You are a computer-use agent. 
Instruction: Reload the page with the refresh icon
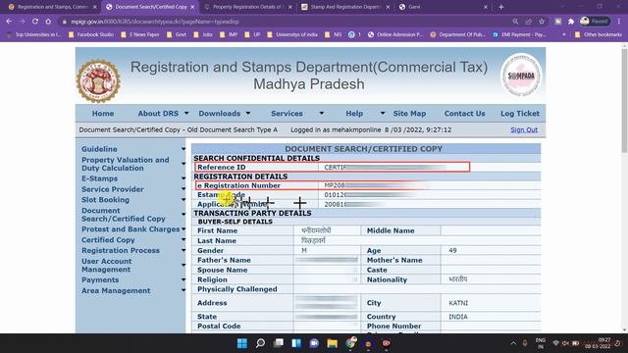pyautogui.click(x=35, y=22)
